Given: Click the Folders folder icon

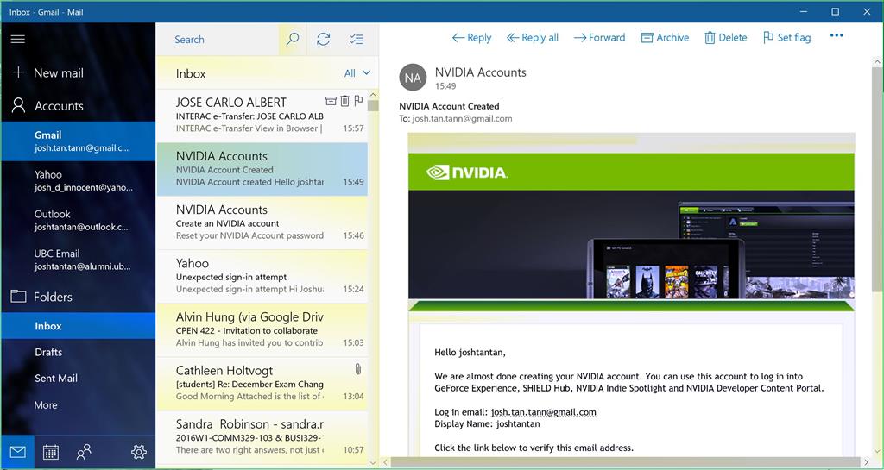Looking at the screenshot, I should pyautogui.click(x=19, y=296).
